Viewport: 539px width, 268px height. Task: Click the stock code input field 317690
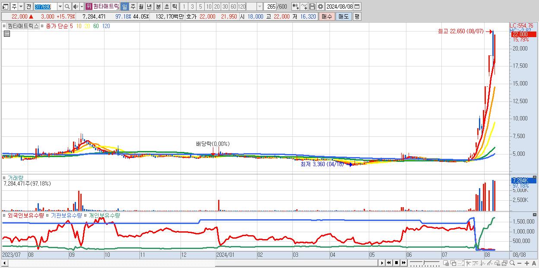pyautogui.click(x=45, y=6)
